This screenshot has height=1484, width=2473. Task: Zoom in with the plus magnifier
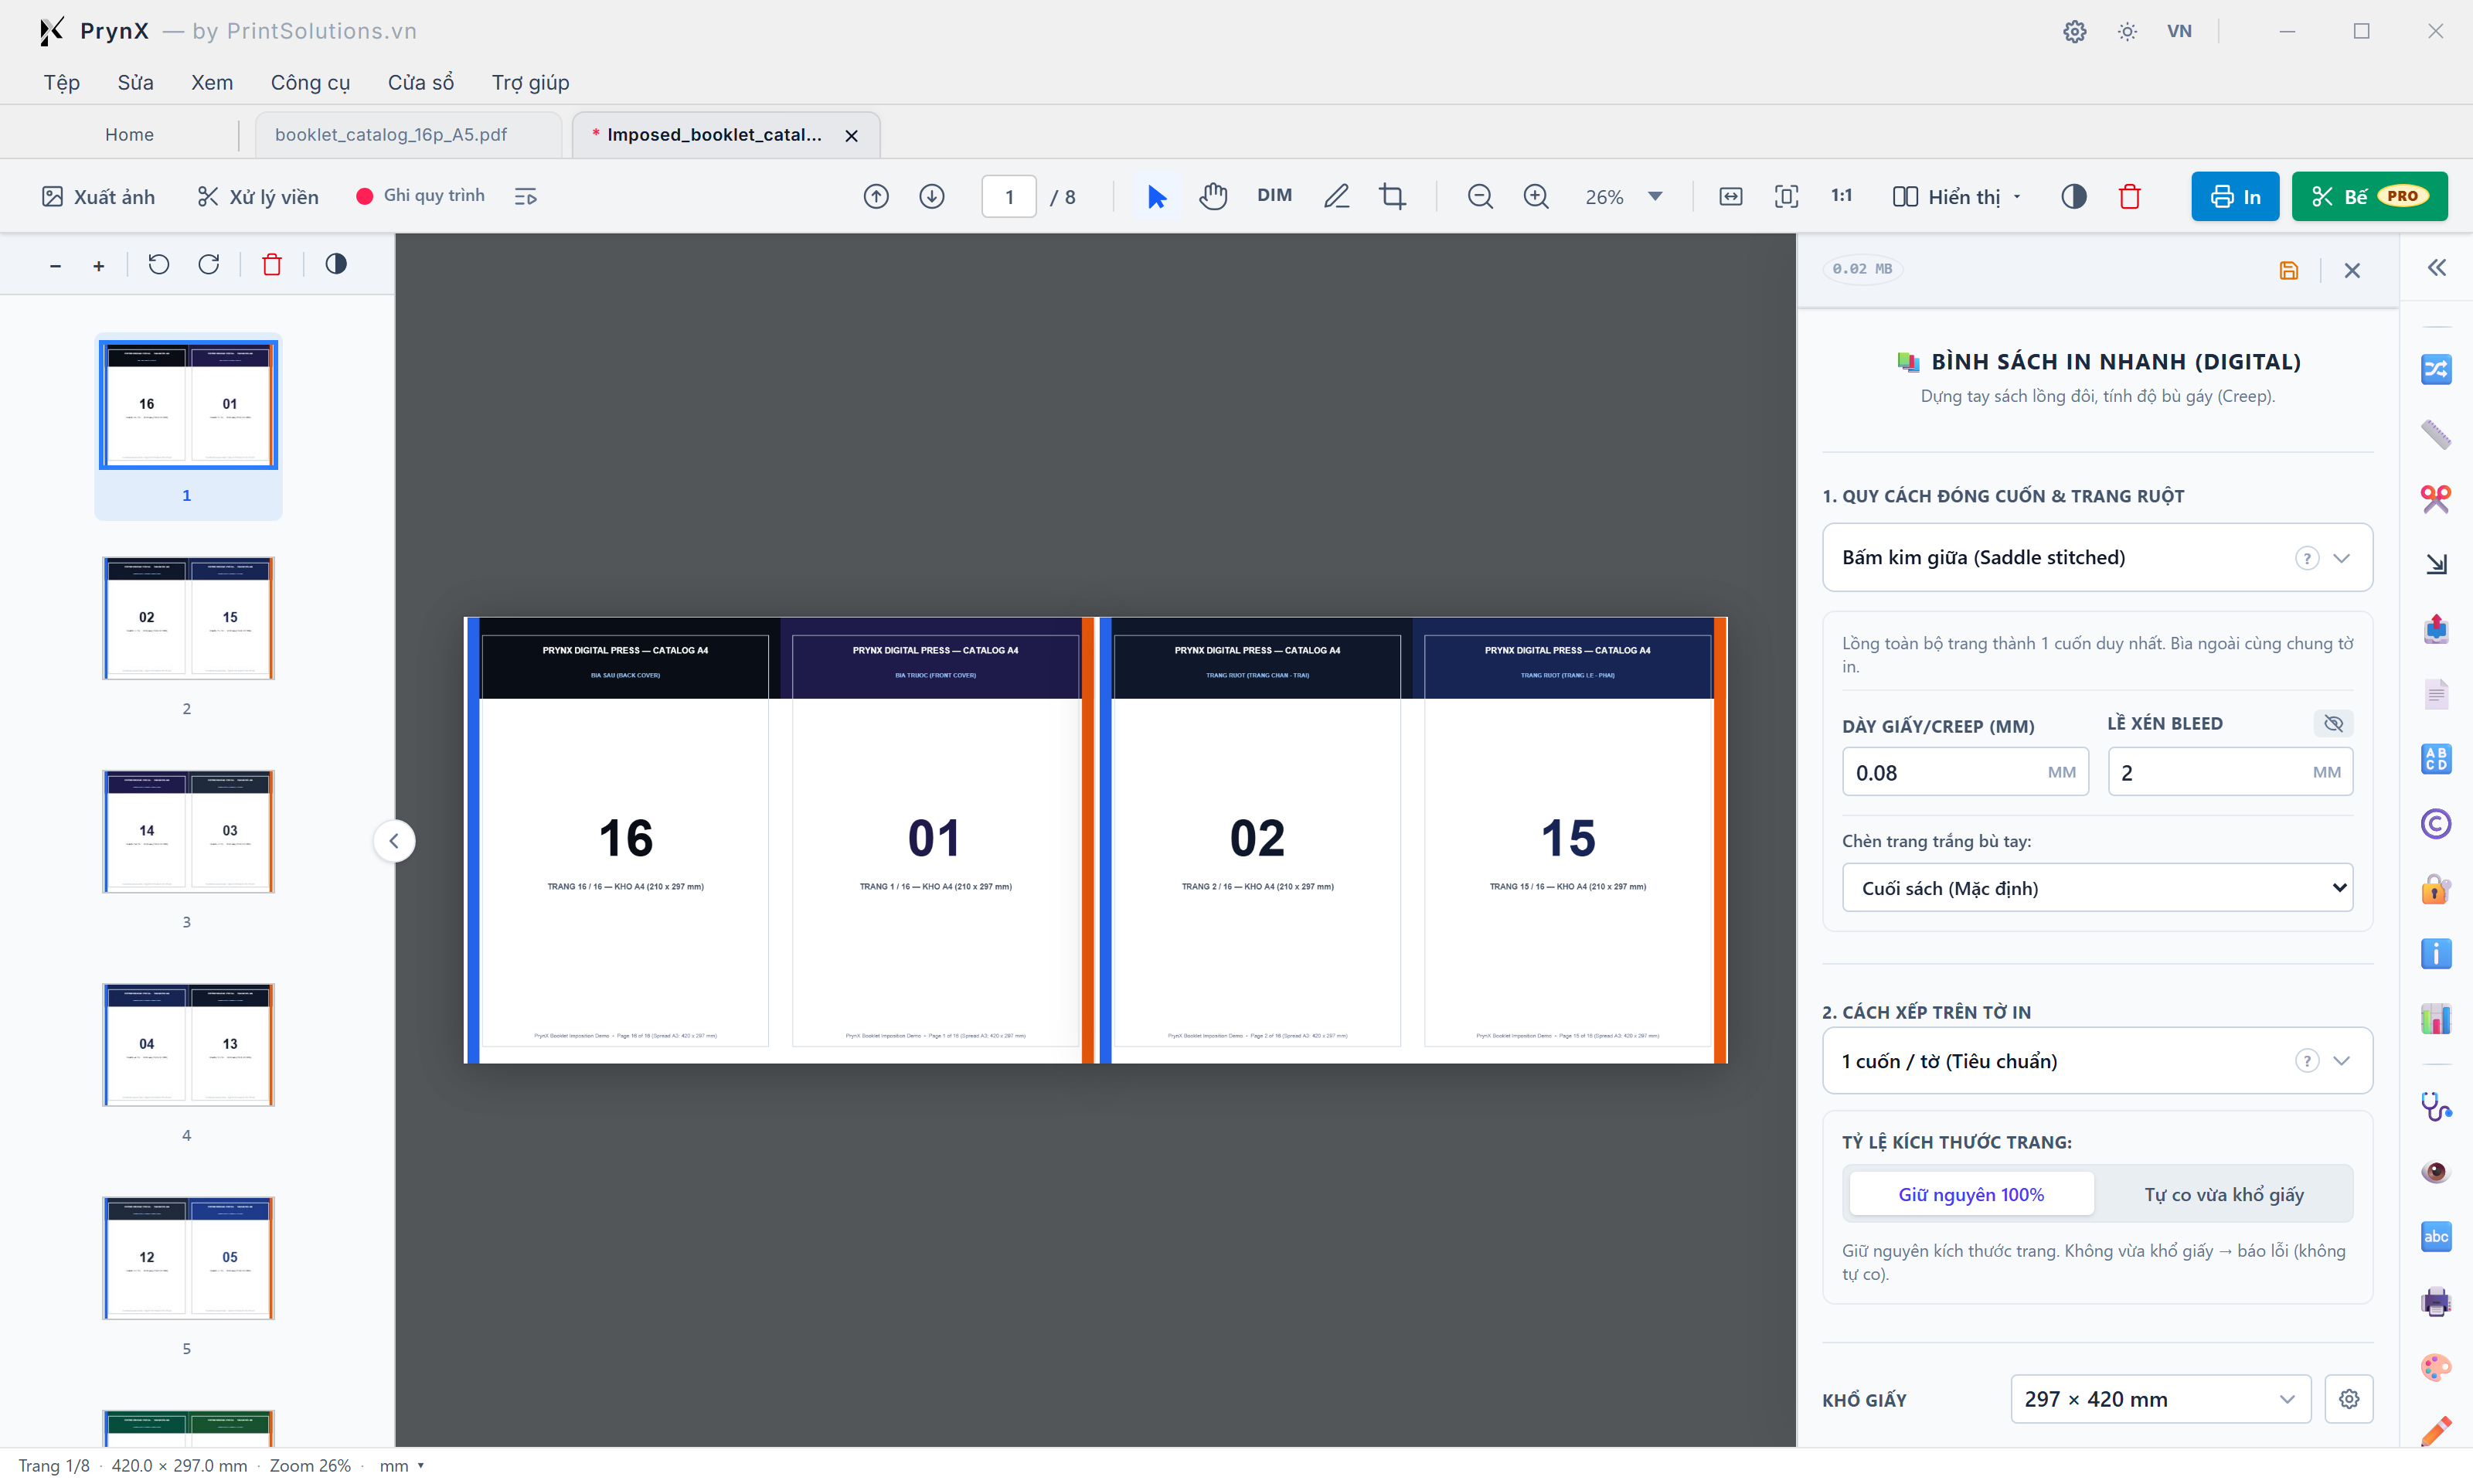pyautogui.click(x=1536, y=197)
